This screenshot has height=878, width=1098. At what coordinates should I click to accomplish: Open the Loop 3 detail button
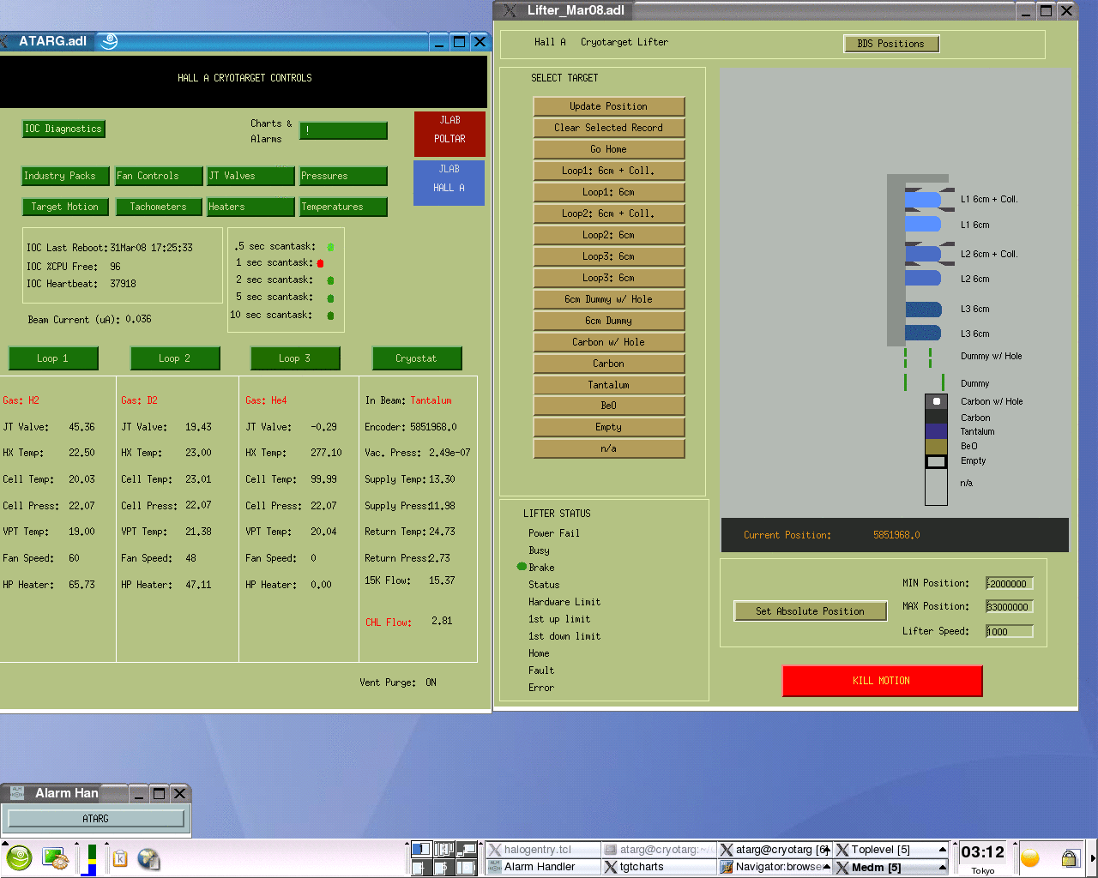pyautogui.click(x=295, y=358)
